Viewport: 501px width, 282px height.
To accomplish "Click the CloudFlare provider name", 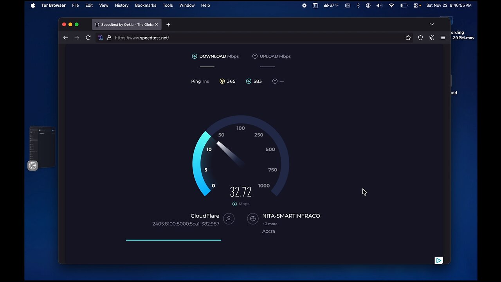I will (x=205, y=216).
